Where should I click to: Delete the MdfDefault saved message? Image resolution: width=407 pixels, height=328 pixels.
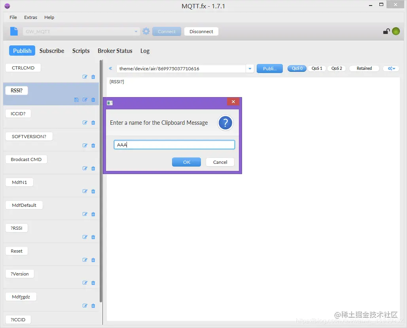(93, 214)
